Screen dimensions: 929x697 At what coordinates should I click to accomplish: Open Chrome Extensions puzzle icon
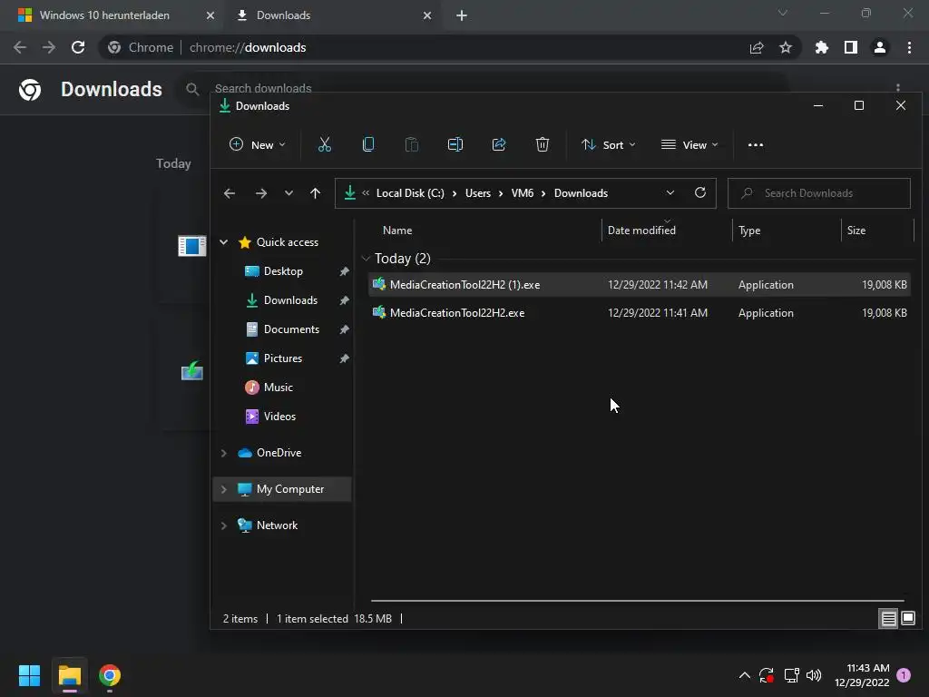click(822, 47)
